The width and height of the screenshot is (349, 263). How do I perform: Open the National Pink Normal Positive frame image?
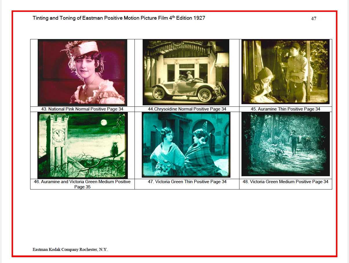(x=82, y=72)
